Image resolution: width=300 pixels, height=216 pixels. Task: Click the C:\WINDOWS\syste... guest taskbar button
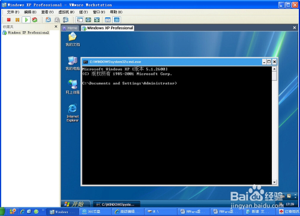116,205
